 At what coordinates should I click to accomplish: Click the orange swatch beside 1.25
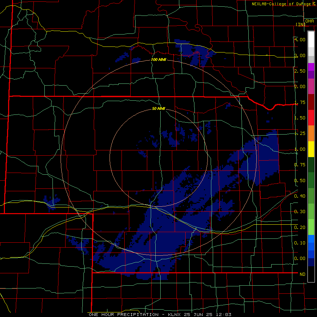tap(311, 133)
